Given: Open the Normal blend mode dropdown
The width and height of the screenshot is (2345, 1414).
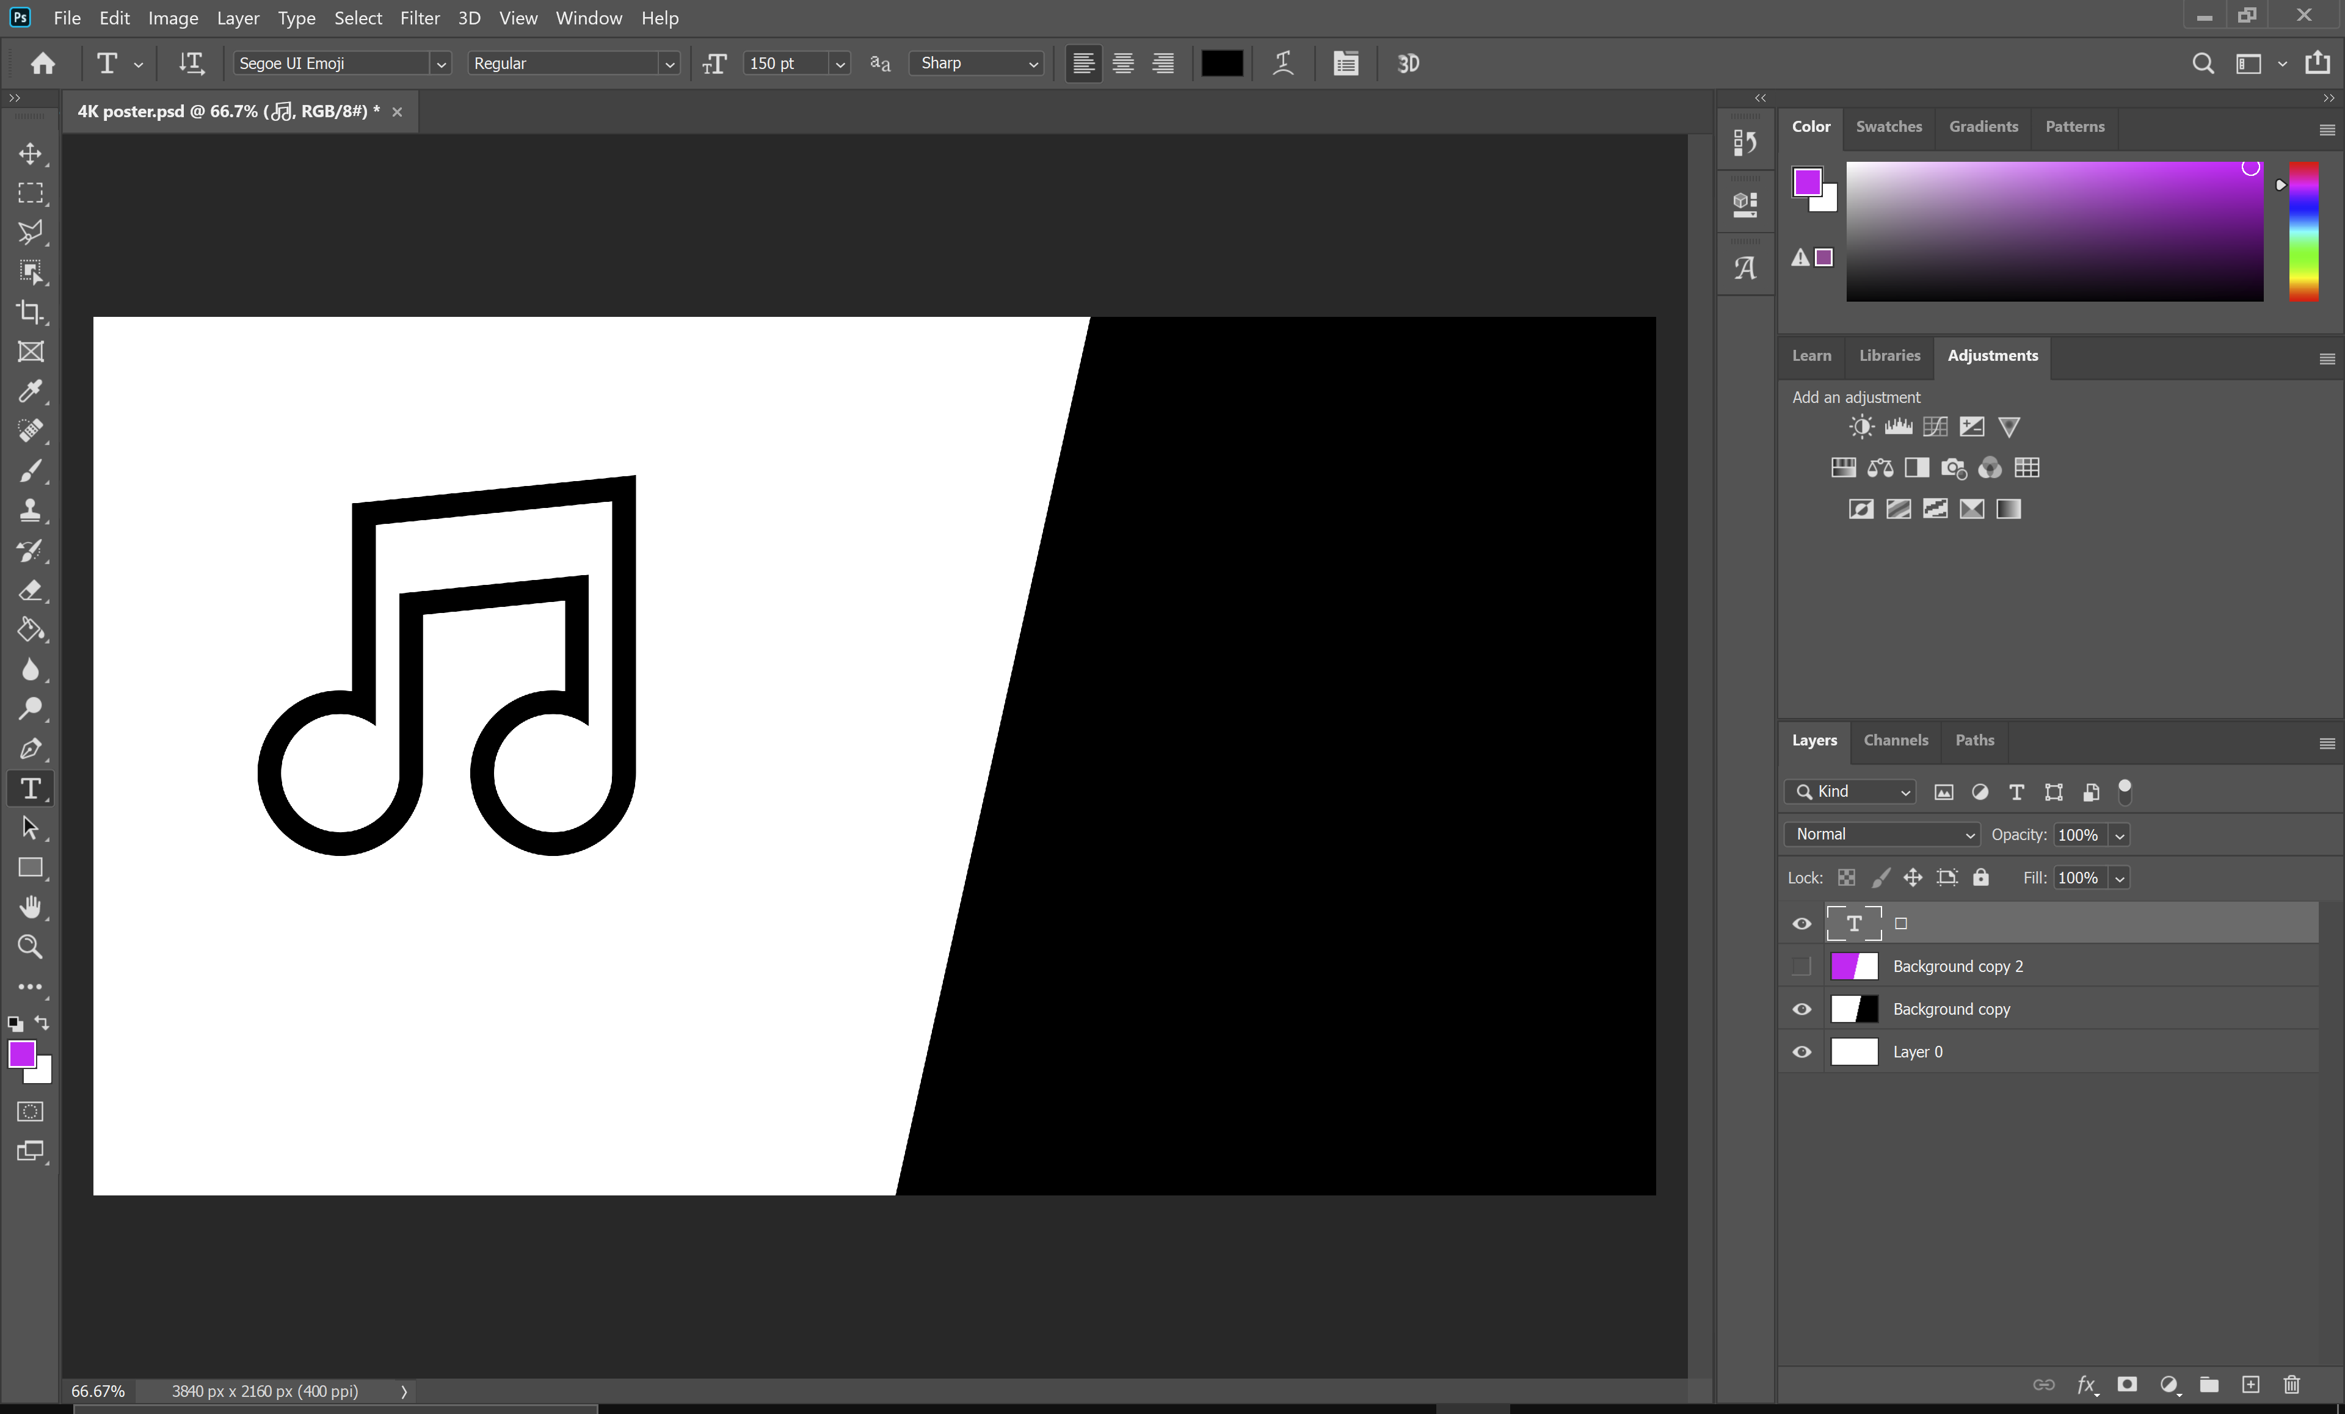Looking at the screenshot, I should [1881, 835].
